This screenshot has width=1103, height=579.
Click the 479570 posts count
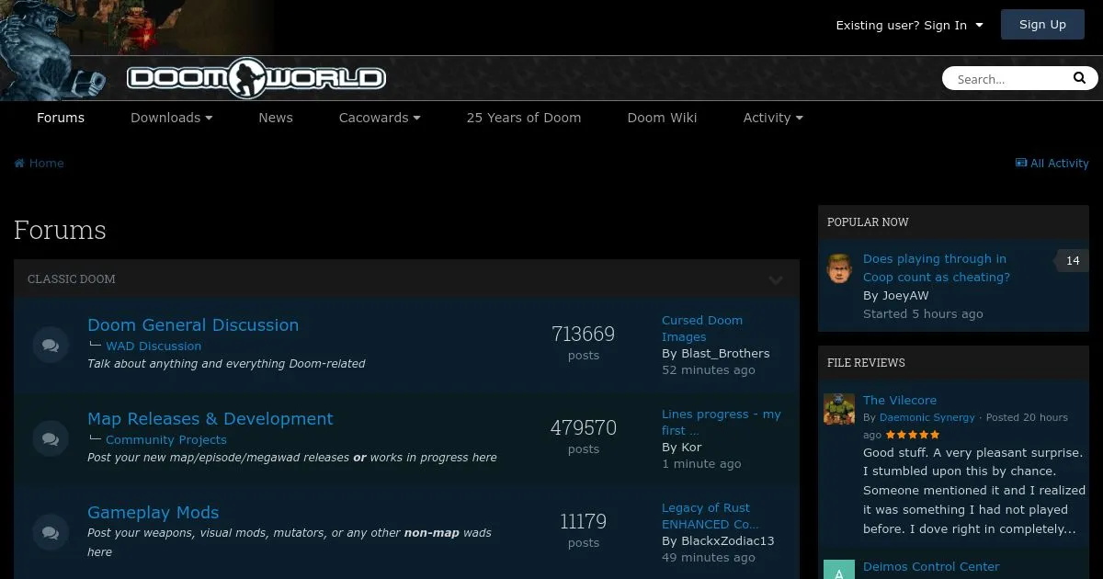(x=584, y=428)
